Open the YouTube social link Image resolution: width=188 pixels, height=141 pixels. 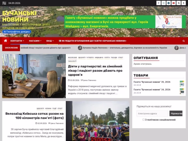174,3
